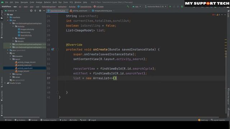This screenshot has width=230, height=129.
Task: Open the Logcat tool window
Action: (x=92, y=120)
